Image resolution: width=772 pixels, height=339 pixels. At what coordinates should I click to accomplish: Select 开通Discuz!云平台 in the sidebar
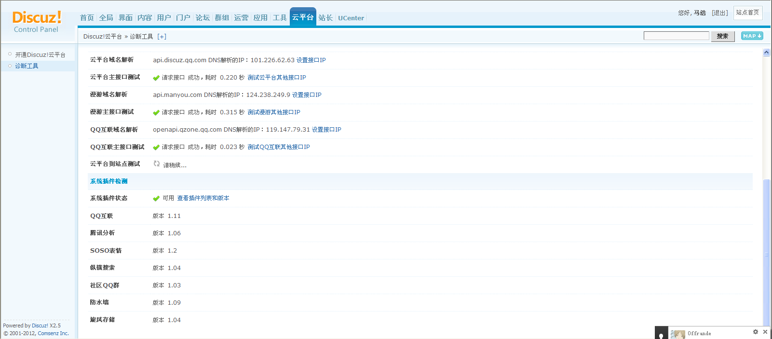coord(40,55)
